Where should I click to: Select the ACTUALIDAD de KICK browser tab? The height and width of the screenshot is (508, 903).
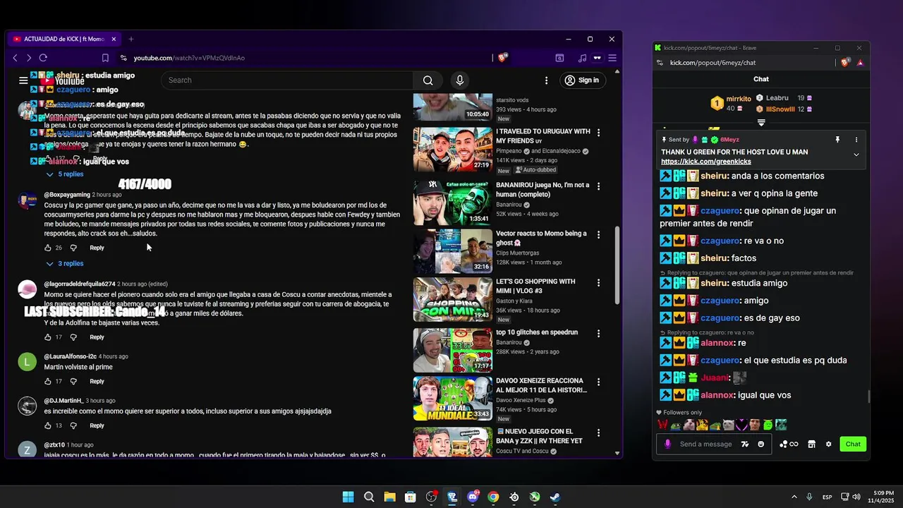pos(63,39)
